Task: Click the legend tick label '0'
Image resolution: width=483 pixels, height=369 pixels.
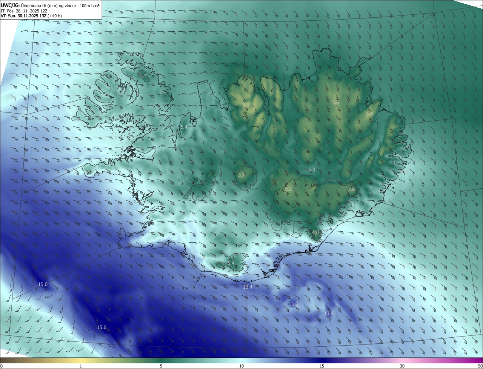Action: [2, 366]
